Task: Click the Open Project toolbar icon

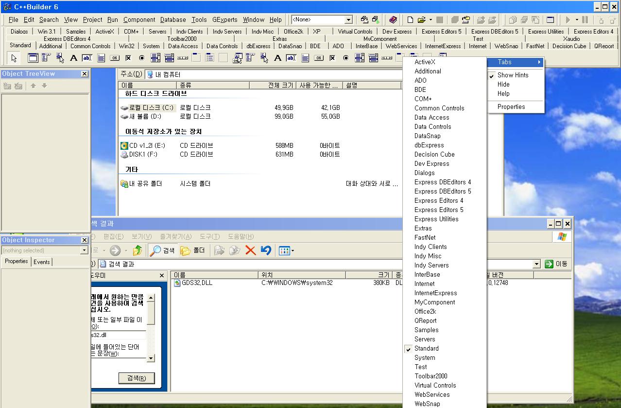Action: coord(466,20)
